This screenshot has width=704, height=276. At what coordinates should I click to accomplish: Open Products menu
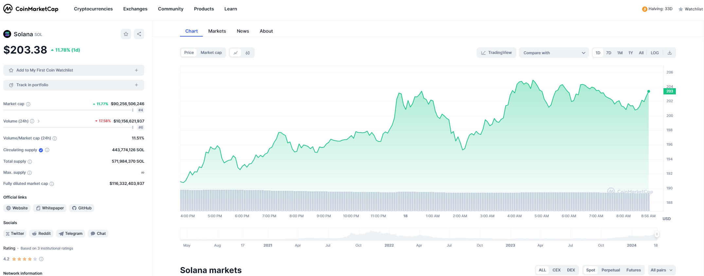coord(204,9)
